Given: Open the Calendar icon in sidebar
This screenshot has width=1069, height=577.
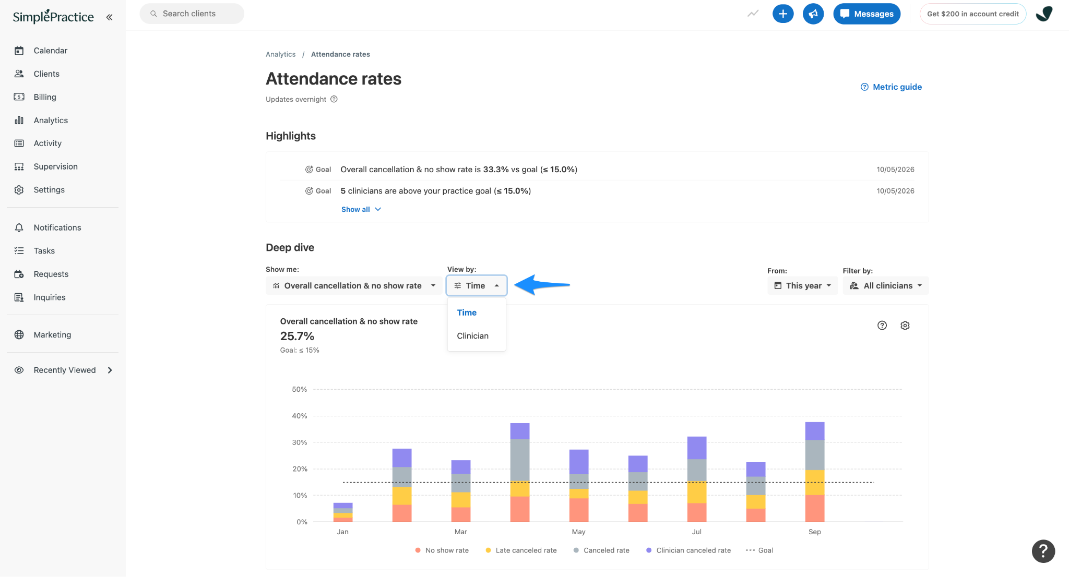Looking at the screenshot, I should [19, 51].
